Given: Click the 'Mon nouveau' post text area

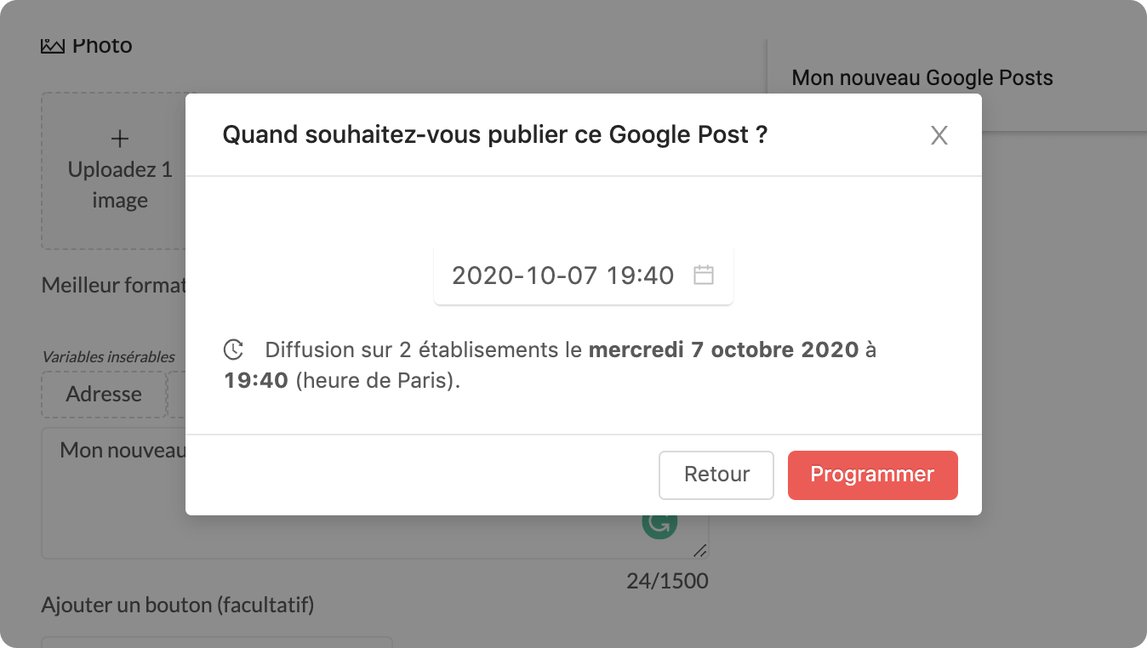Looking at the screenshot, I should pos(119,493).
